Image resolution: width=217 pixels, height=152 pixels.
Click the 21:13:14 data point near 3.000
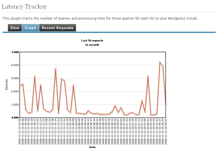(x=62, y=79)
